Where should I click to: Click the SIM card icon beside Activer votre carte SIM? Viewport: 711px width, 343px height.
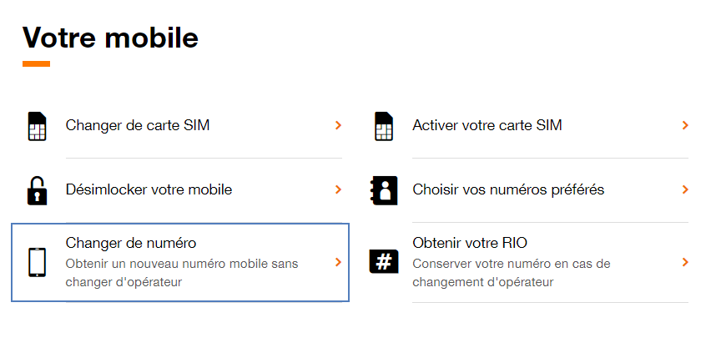384,126
